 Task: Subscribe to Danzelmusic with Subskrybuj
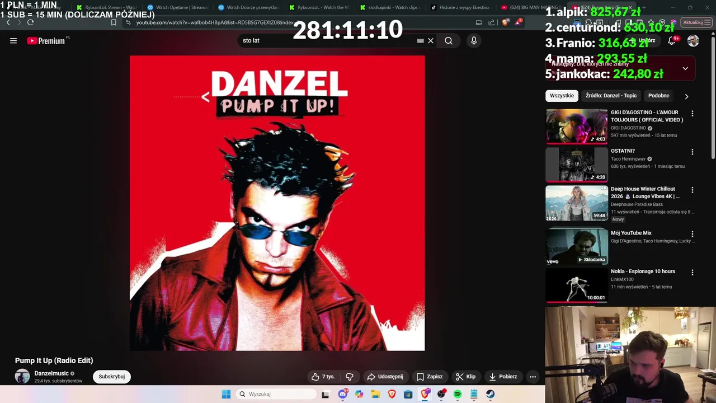[x=112, y=377]
